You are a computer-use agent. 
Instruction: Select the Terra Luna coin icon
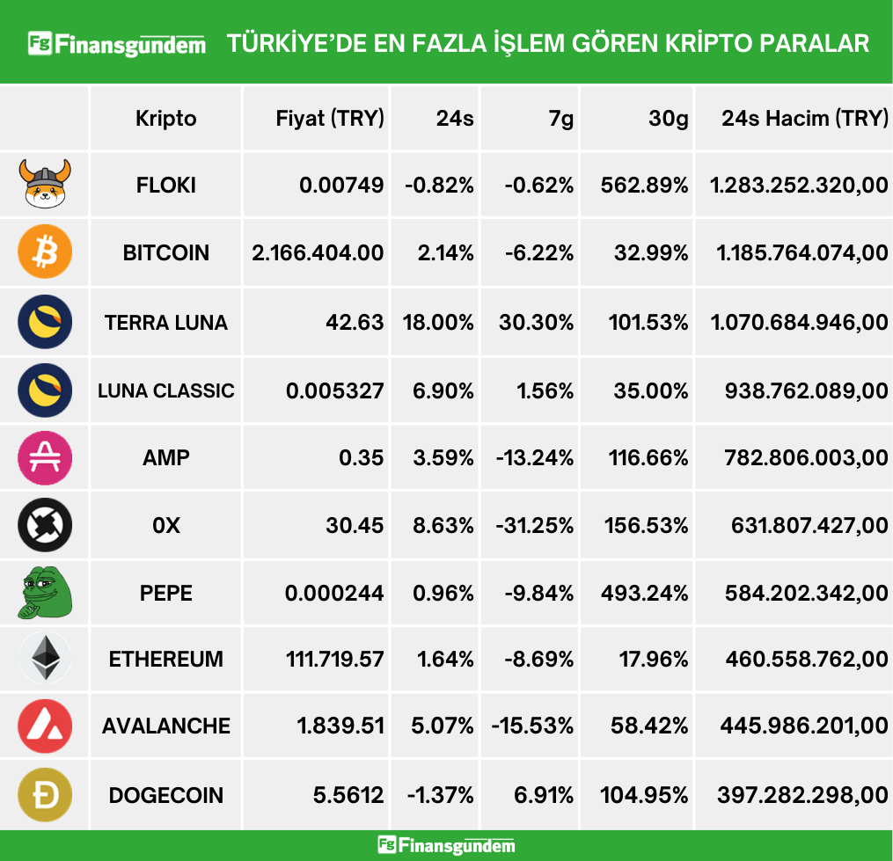tap(45, 322)
